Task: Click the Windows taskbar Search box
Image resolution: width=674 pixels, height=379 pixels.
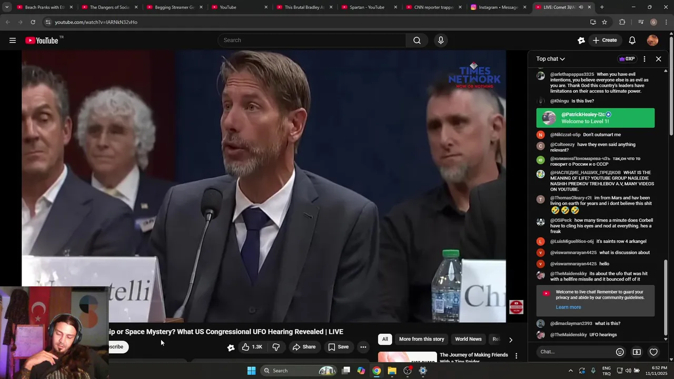Action: 299,371
